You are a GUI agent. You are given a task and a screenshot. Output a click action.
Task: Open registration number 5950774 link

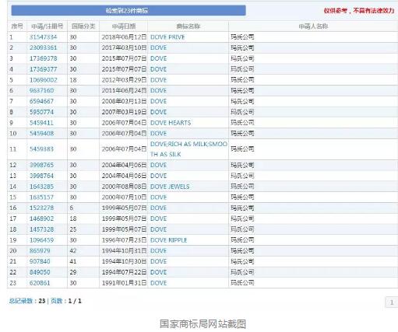click(x=41, y=112)
